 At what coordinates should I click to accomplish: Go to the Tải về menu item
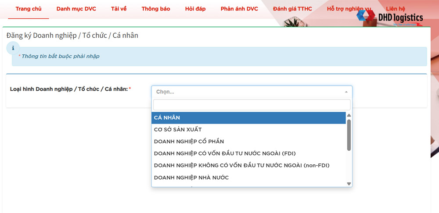[119, 9]
